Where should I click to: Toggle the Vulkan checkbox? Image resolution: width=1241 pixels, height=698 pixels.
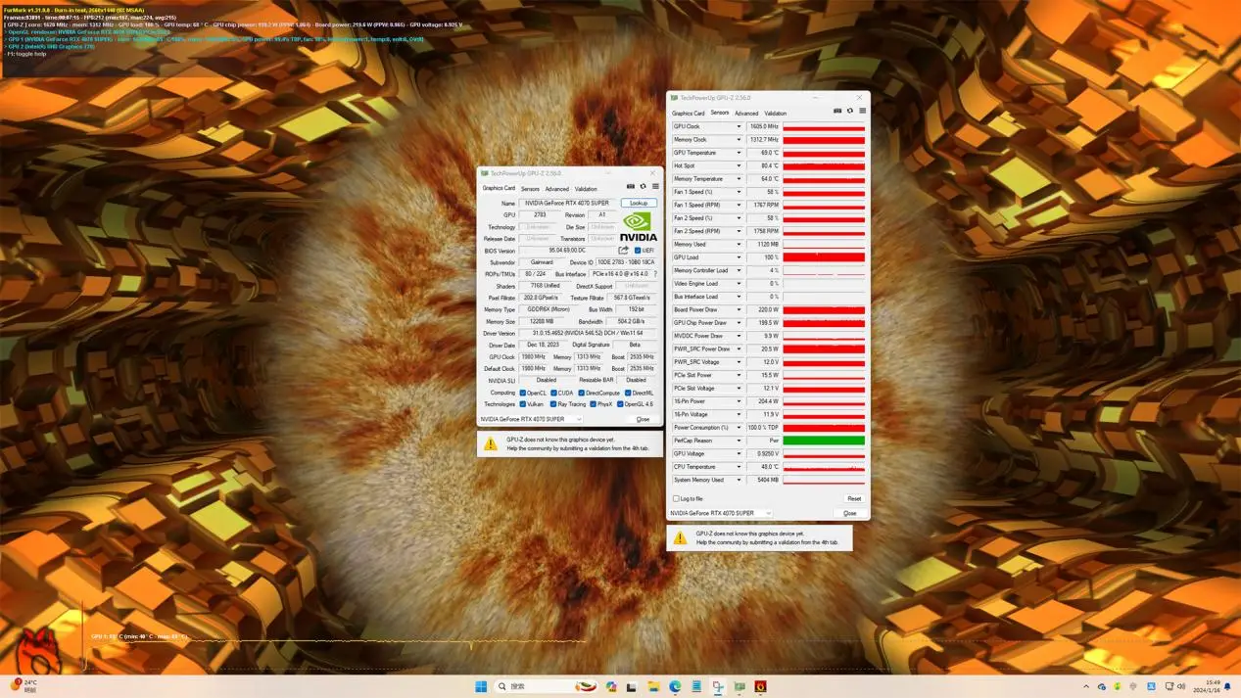(x=522, y=404)
